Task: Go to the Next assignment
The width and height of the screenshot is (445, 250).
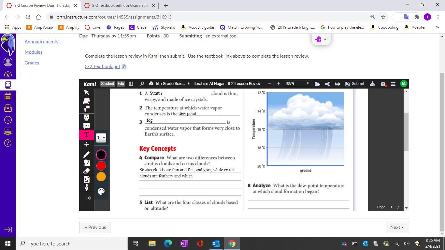Action: pos(397,227)
